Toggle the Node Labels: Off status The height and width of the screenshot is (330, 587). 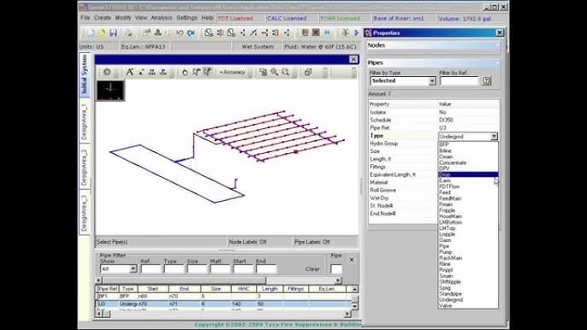click(247, 242)
